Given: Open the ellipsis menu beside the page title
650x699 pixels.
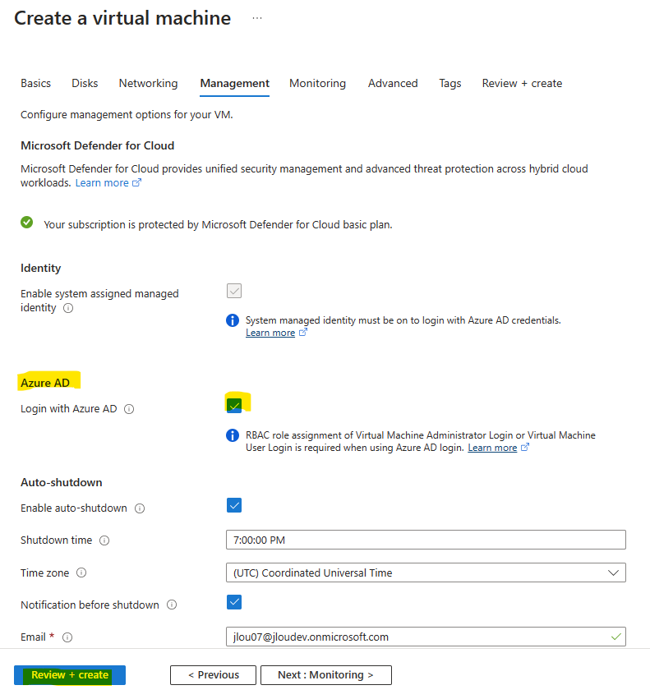Looking at the screenshot, I should click(257, 18).
